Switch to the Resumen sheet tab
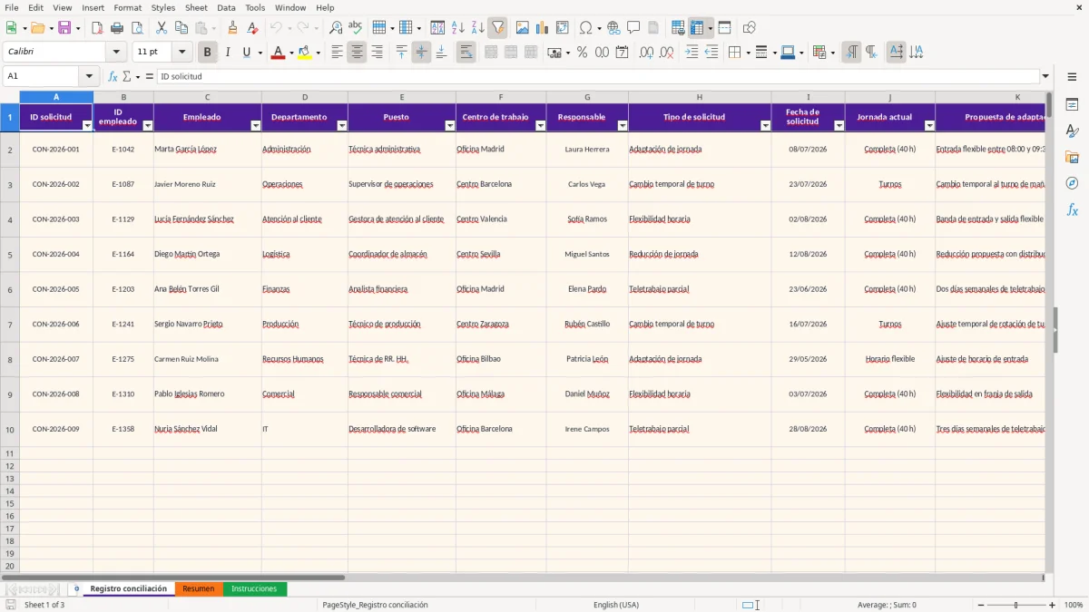This screenshot has width=1089, height=612. 199,589
